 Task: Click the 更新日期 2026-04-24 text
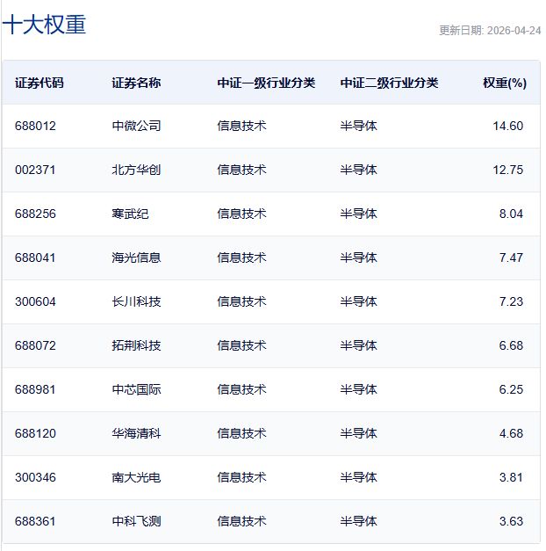(490, 30)
